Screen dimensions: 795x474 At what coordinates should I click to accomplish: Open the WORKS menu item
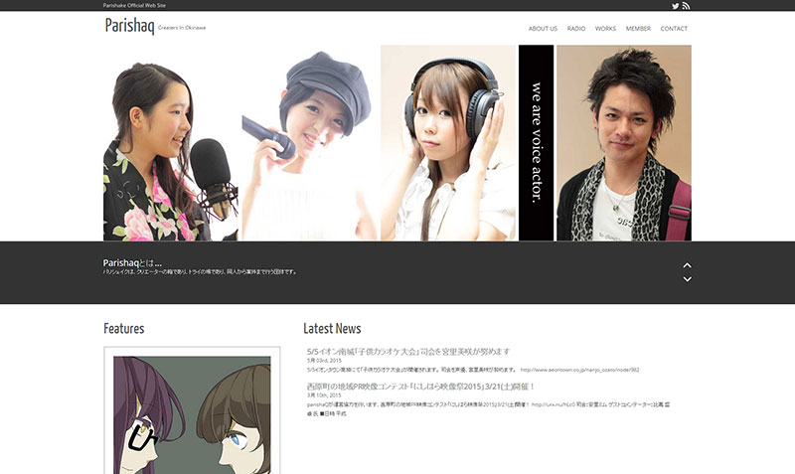click(605, 29)
